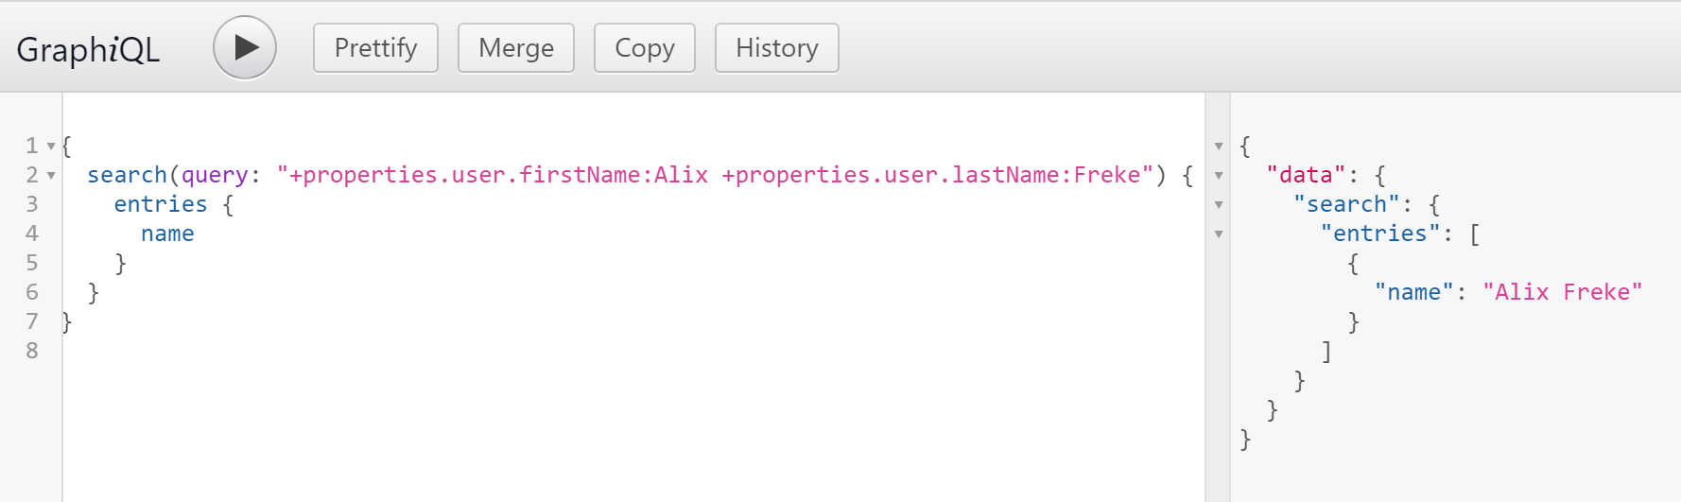Click line number 5 in the gutter
Viewport: 1681px width, 502px height.
(32, 263)
